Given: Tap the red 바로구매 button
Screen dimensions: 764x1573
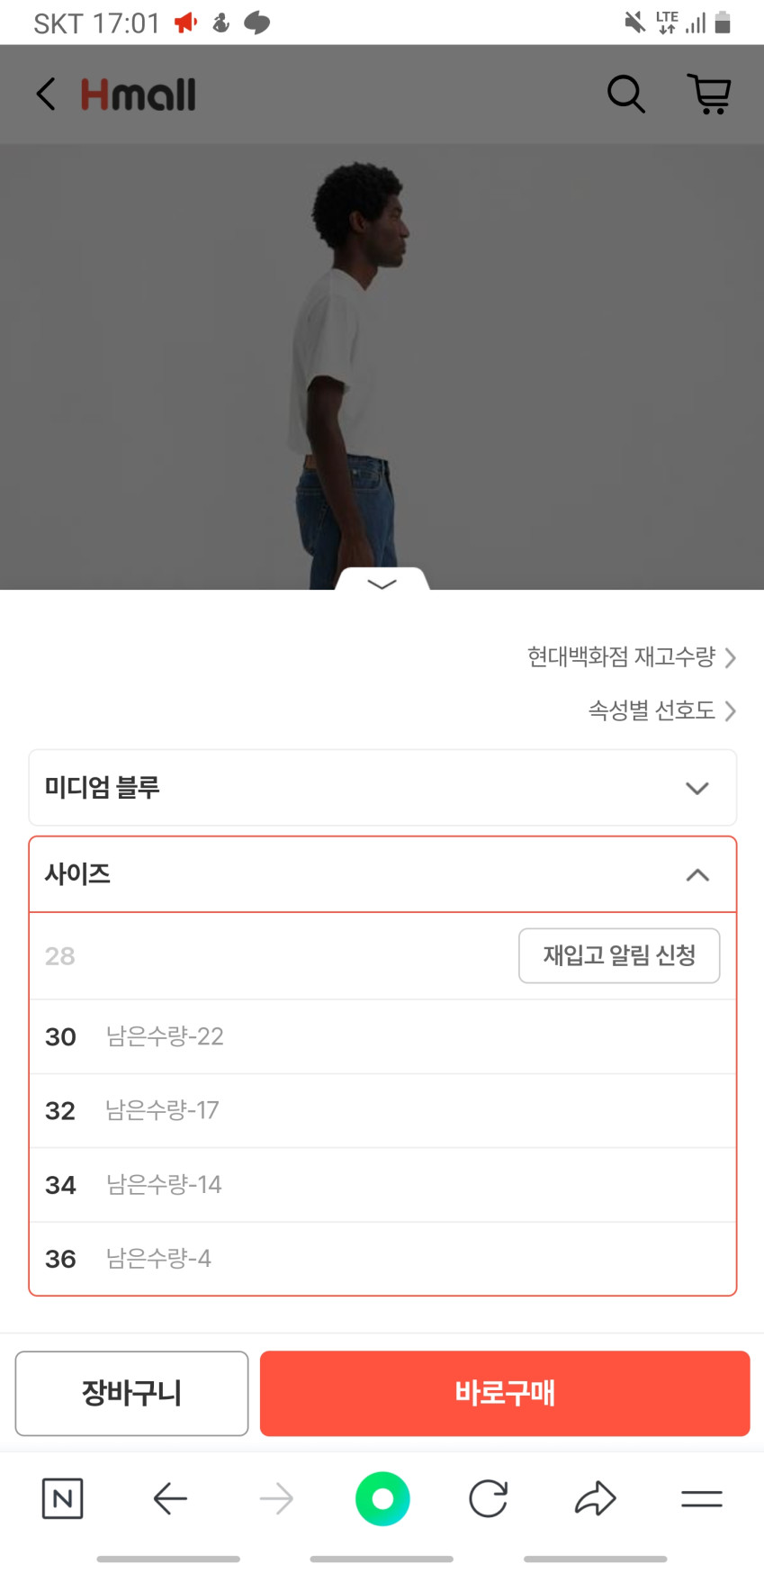Looking at the screenshot, I should point(505,1393).
